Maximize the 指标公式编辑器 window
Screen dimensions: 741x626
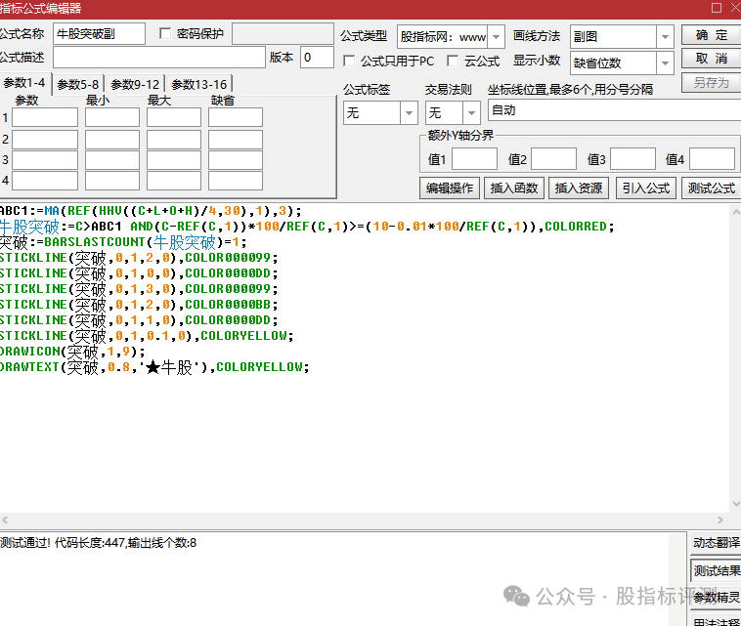(x=717, y=8)
